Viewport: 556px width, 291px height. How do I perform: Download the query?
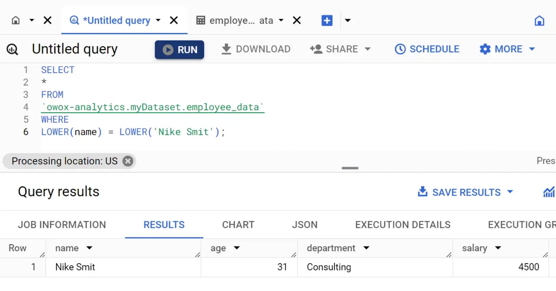pyautogui.click(x=256, y=49)
